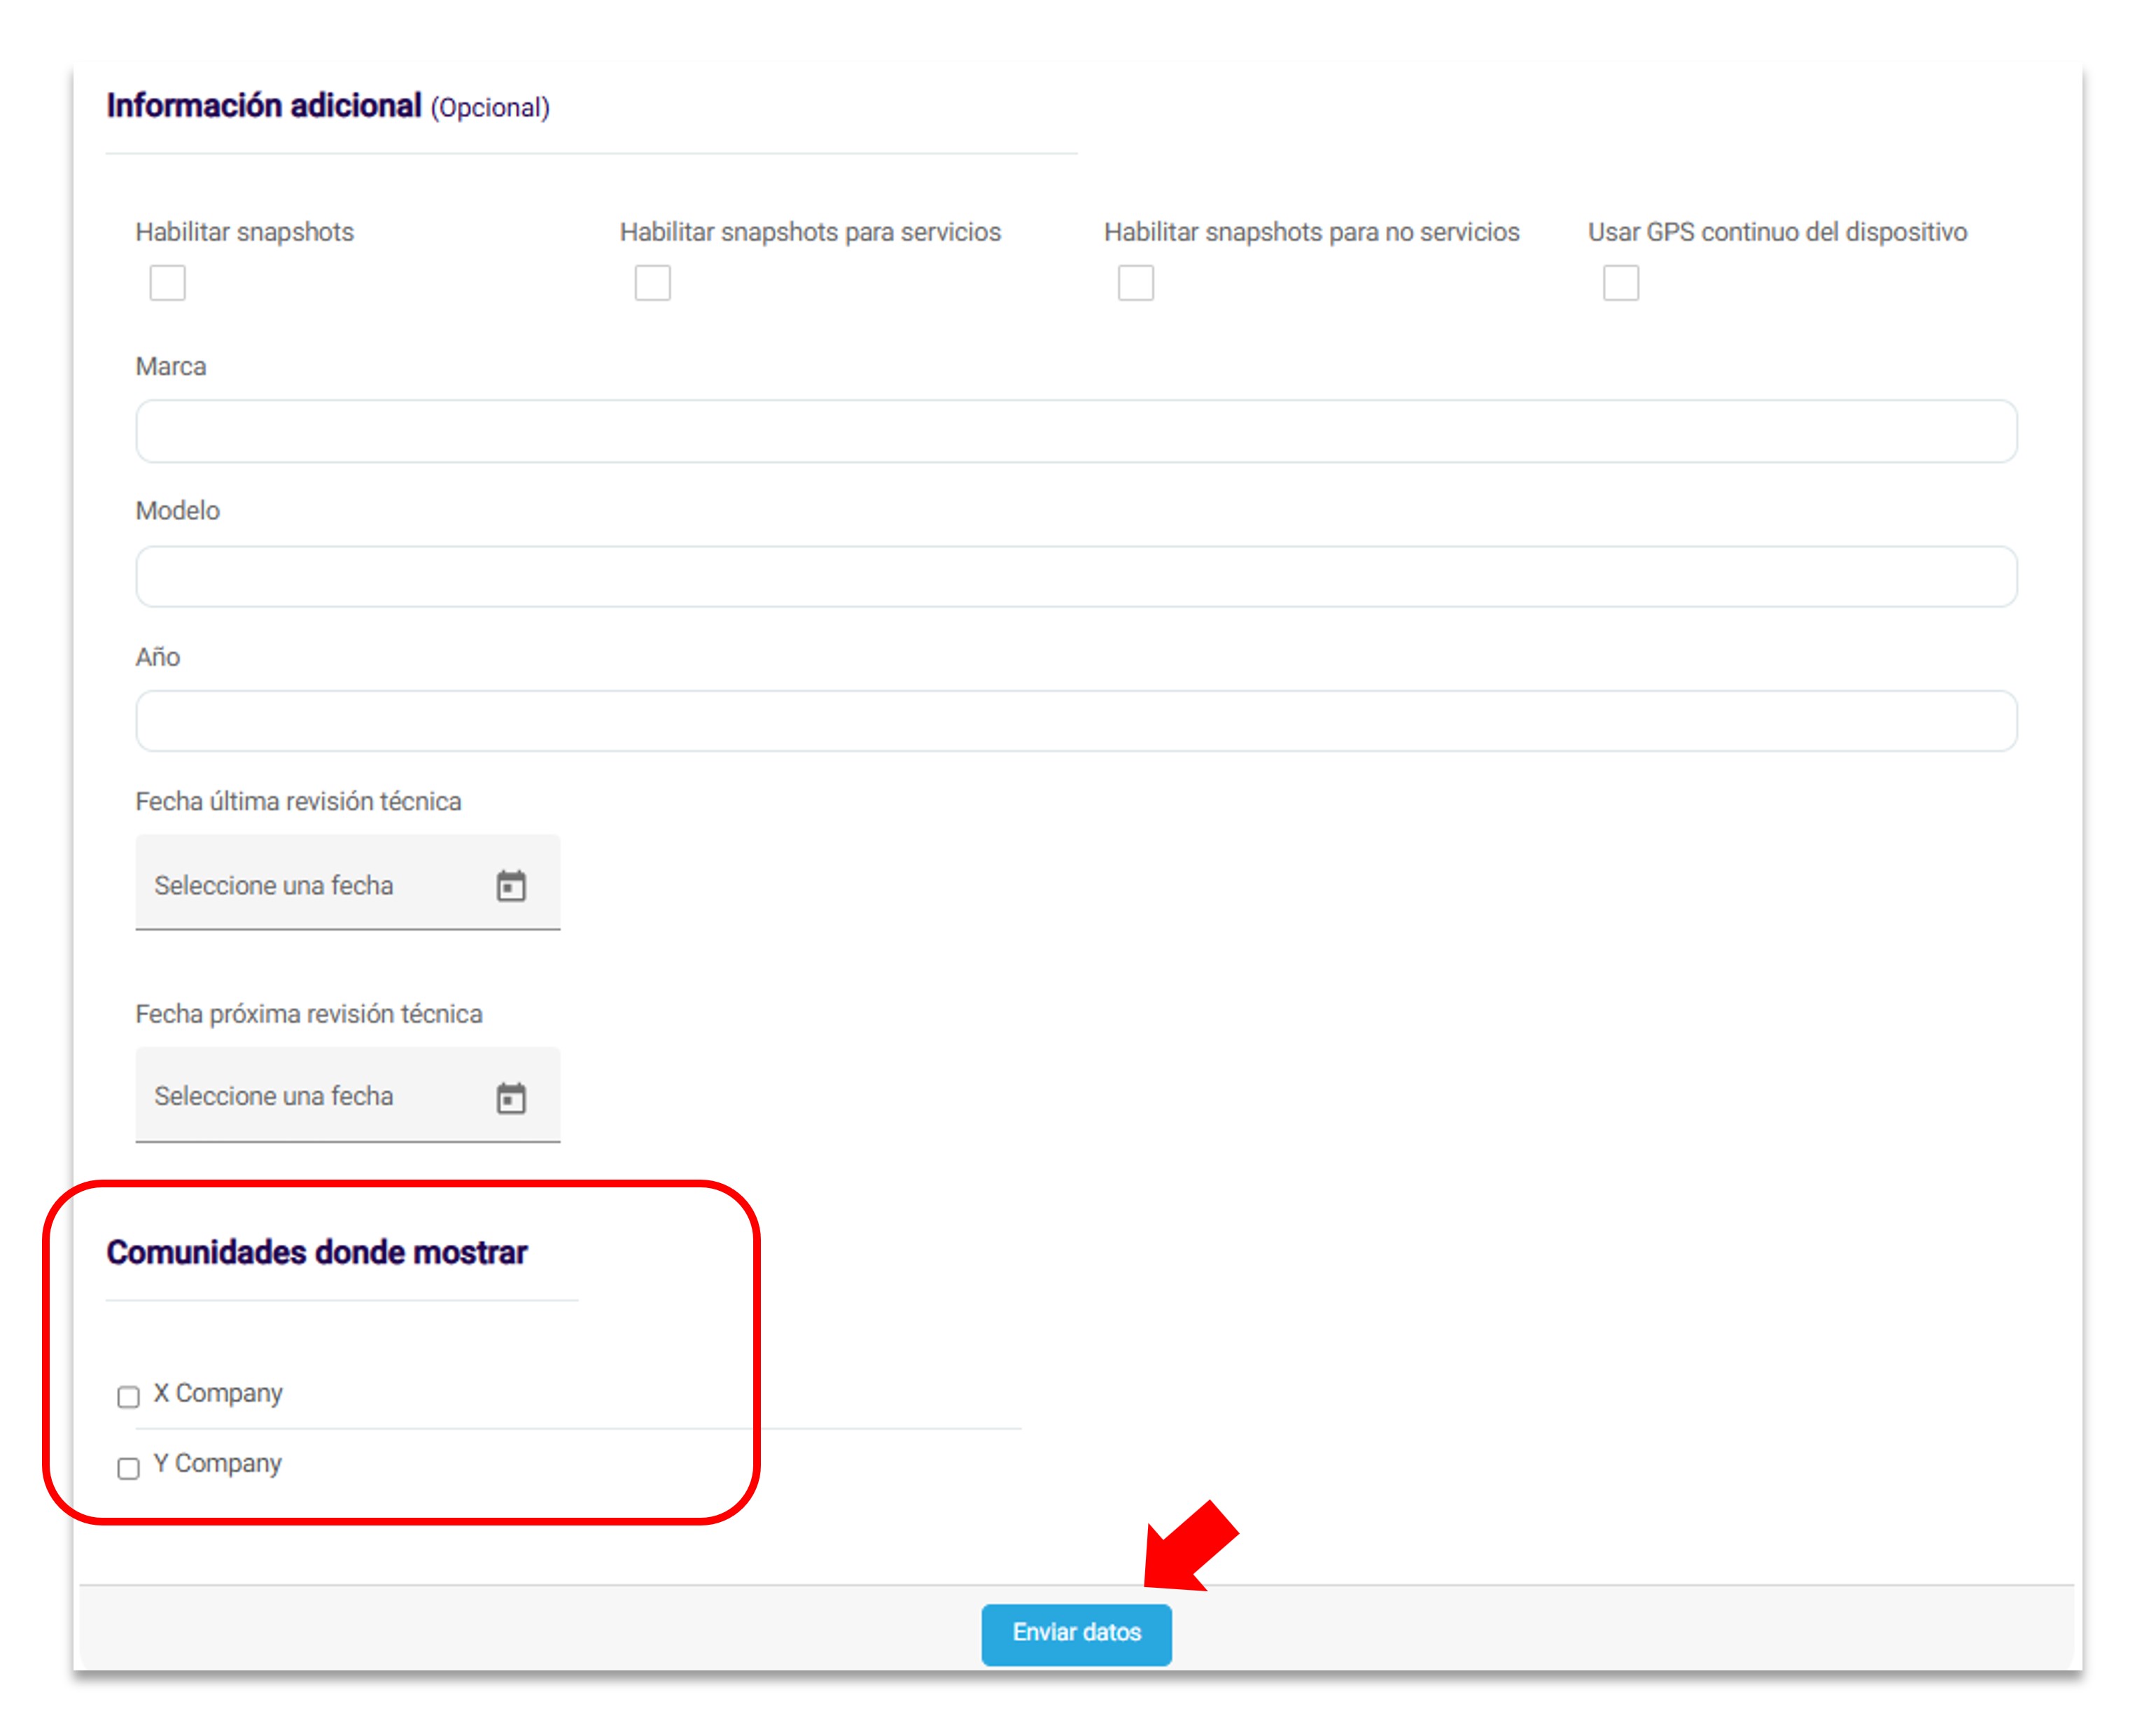
Task: Enable the Habilitar snapshots checkbox
Action: pos(167,283)
